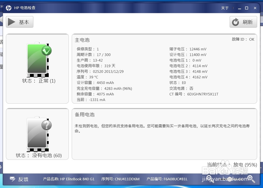This screenshot has height=188, width=263.
Task: Click the 刷新 refresh button
Action: (243, 22)
